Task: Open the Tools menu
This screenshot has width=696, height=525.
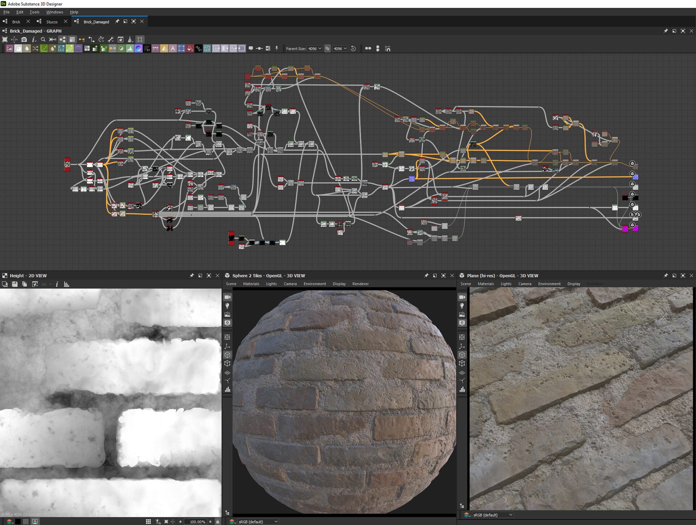Action: coord(34,12)
